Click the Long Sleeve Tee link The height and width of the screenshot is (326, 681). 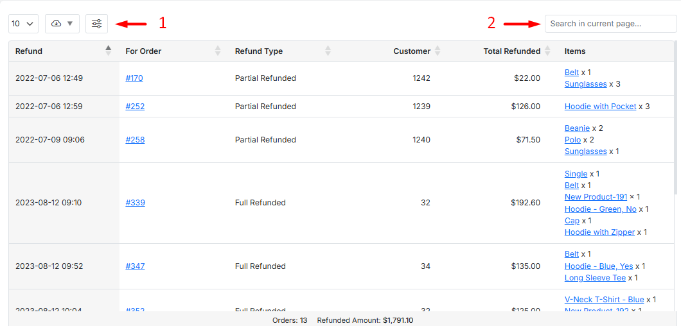595,278
